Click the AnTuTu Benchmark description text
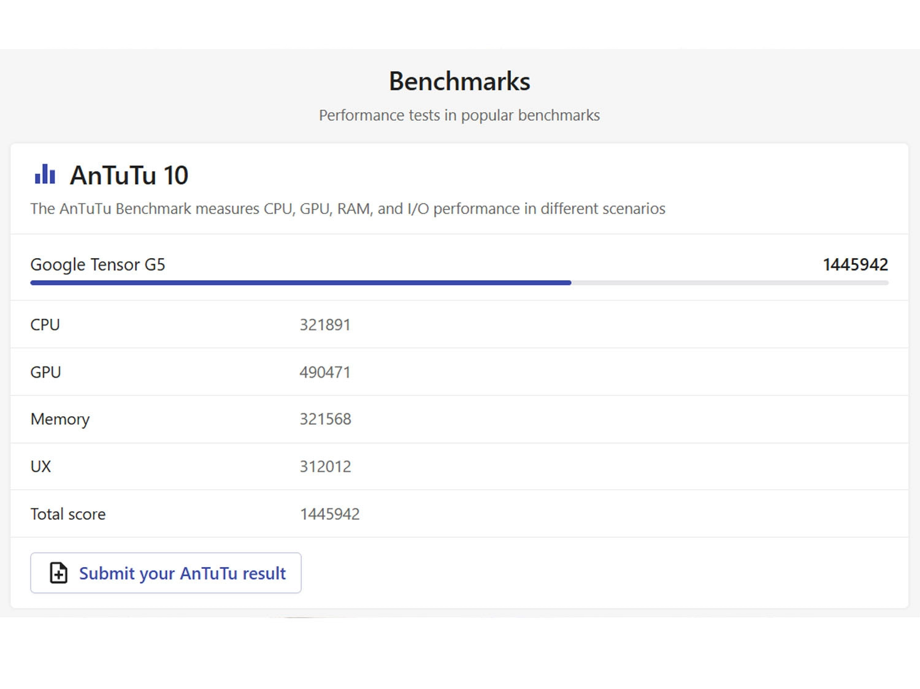The width and height of the screenshot is (920, 689). pyautogui.click(x=348, y=209)
